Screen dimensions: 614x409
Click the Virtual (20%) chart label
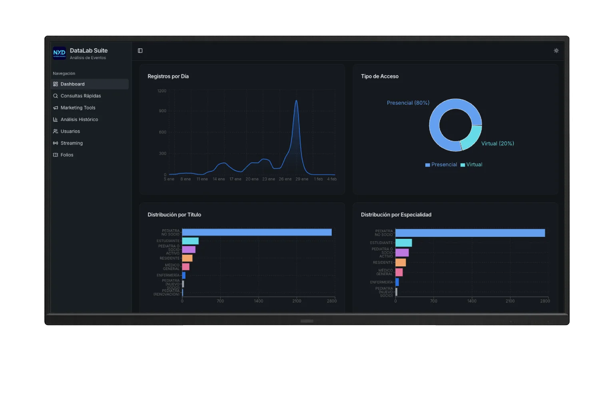pos(498,143)
